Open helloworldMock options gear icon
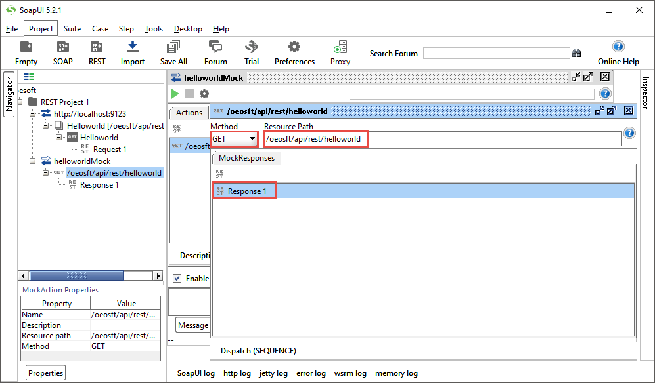Viewport: 655px width, 383px height. [x=204, y=94]
